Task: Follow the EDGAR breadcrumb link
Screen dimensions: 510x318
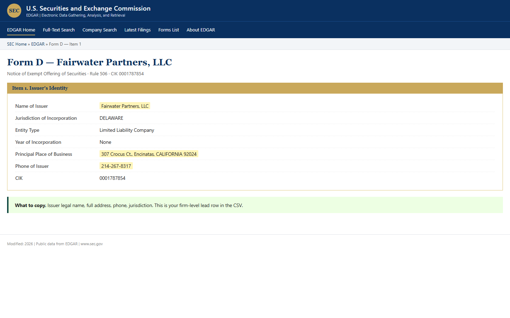Action: (38, 44)
